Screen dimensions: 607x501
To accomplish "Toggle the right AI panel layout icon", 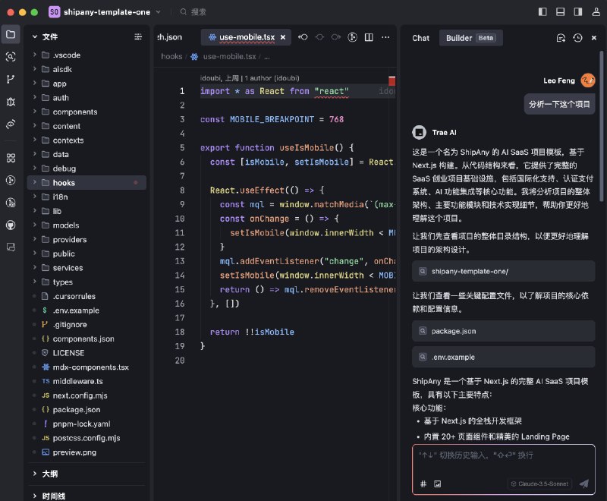I will (x=578, y=12).
